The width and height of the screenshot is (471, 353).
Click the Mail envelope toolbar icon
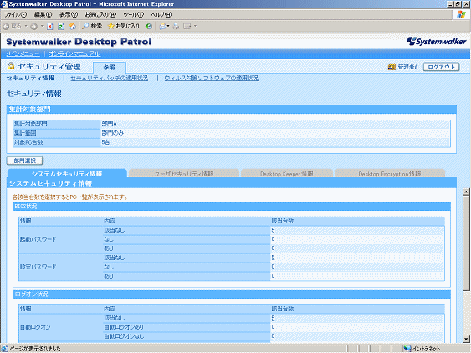[162, 27]
